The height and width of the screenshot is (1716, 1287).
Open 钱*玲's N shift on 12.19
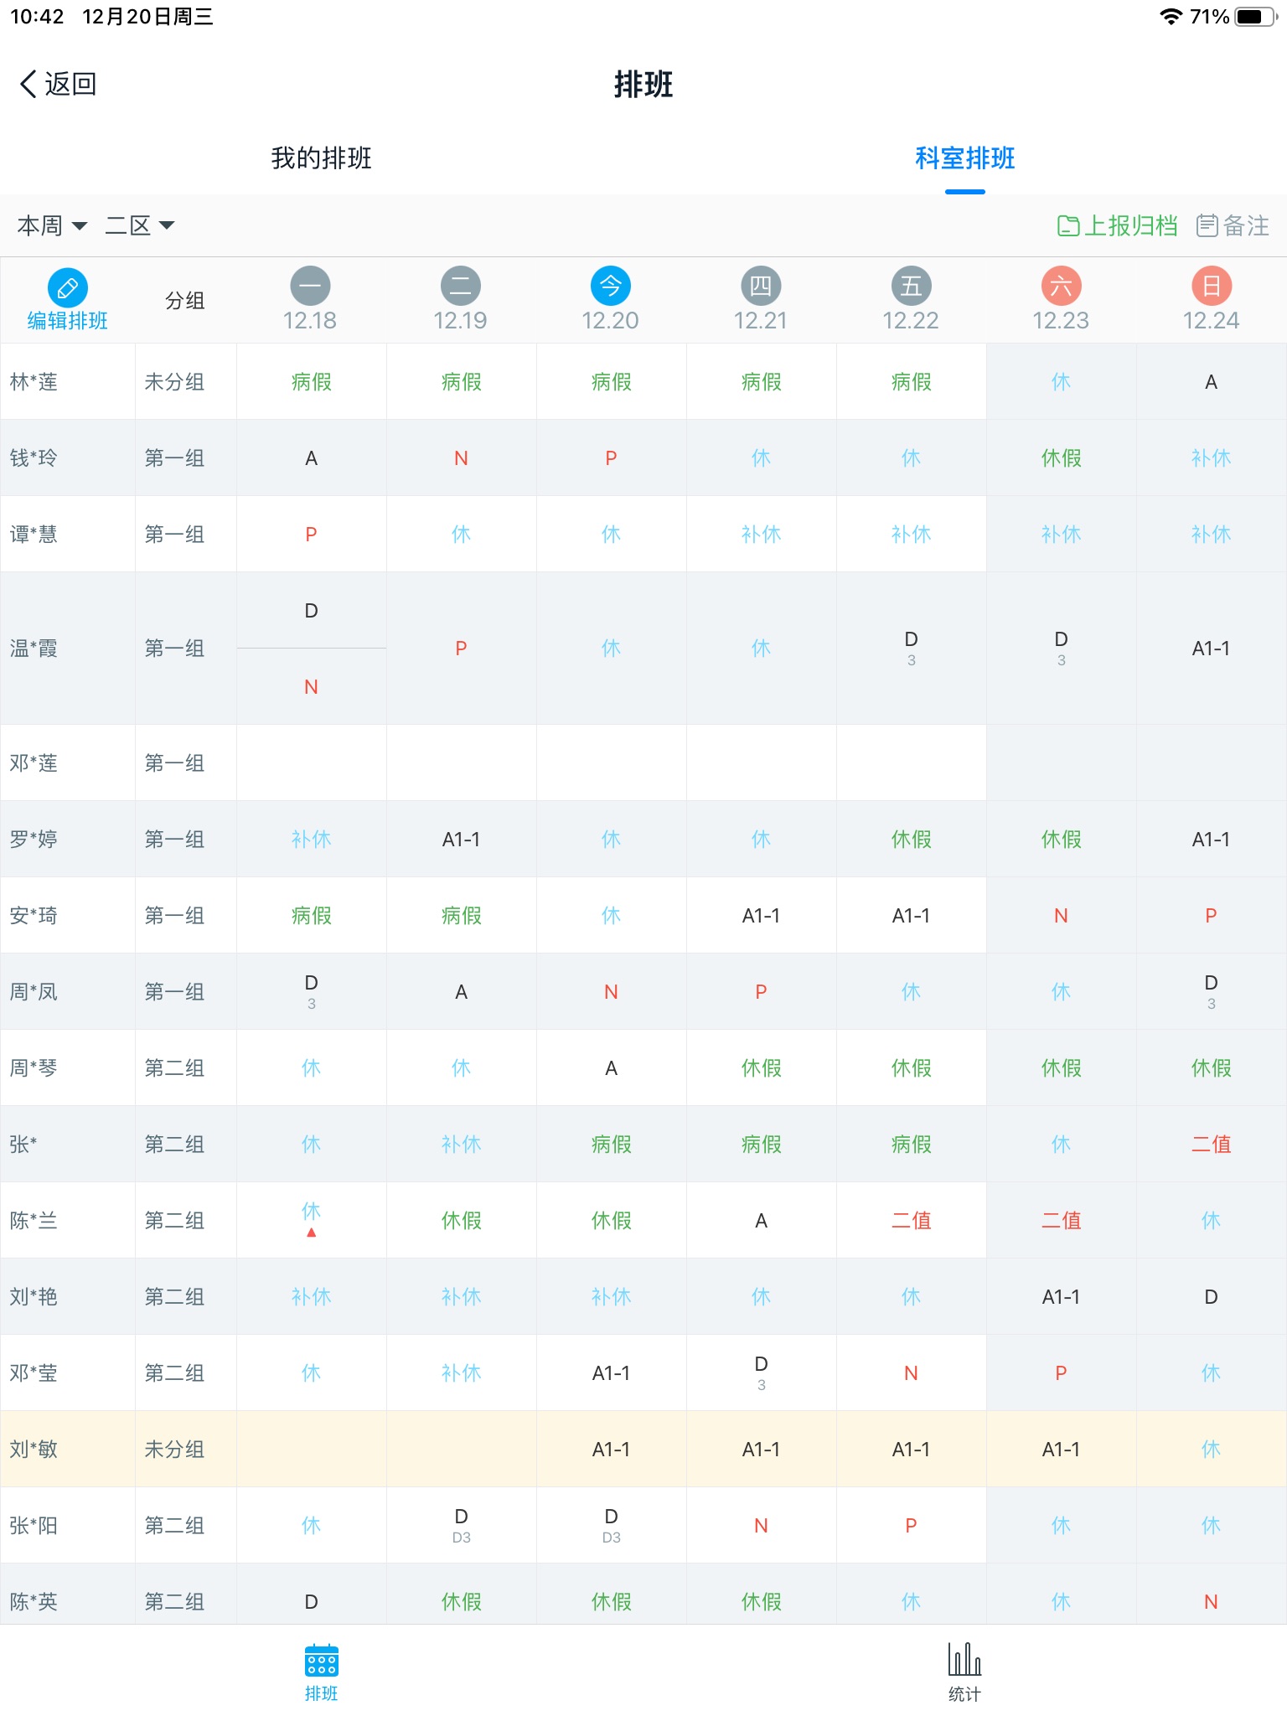pyautogui.click(x=461, y=458)
